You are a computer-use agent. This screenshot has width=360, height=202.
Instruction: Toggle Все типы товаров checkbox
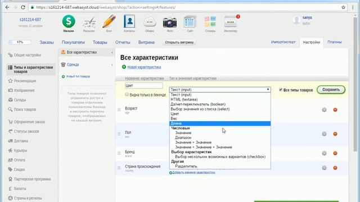point(281,90)
